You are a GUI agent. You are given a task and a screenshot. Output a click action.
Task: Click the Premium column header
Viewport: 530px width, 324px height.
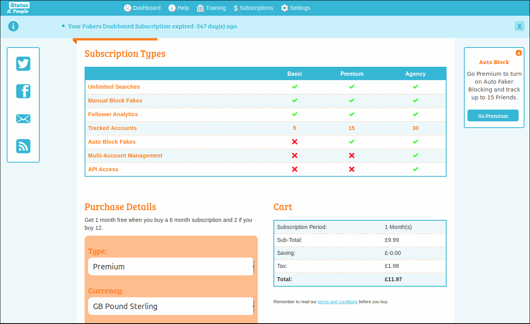352,74
